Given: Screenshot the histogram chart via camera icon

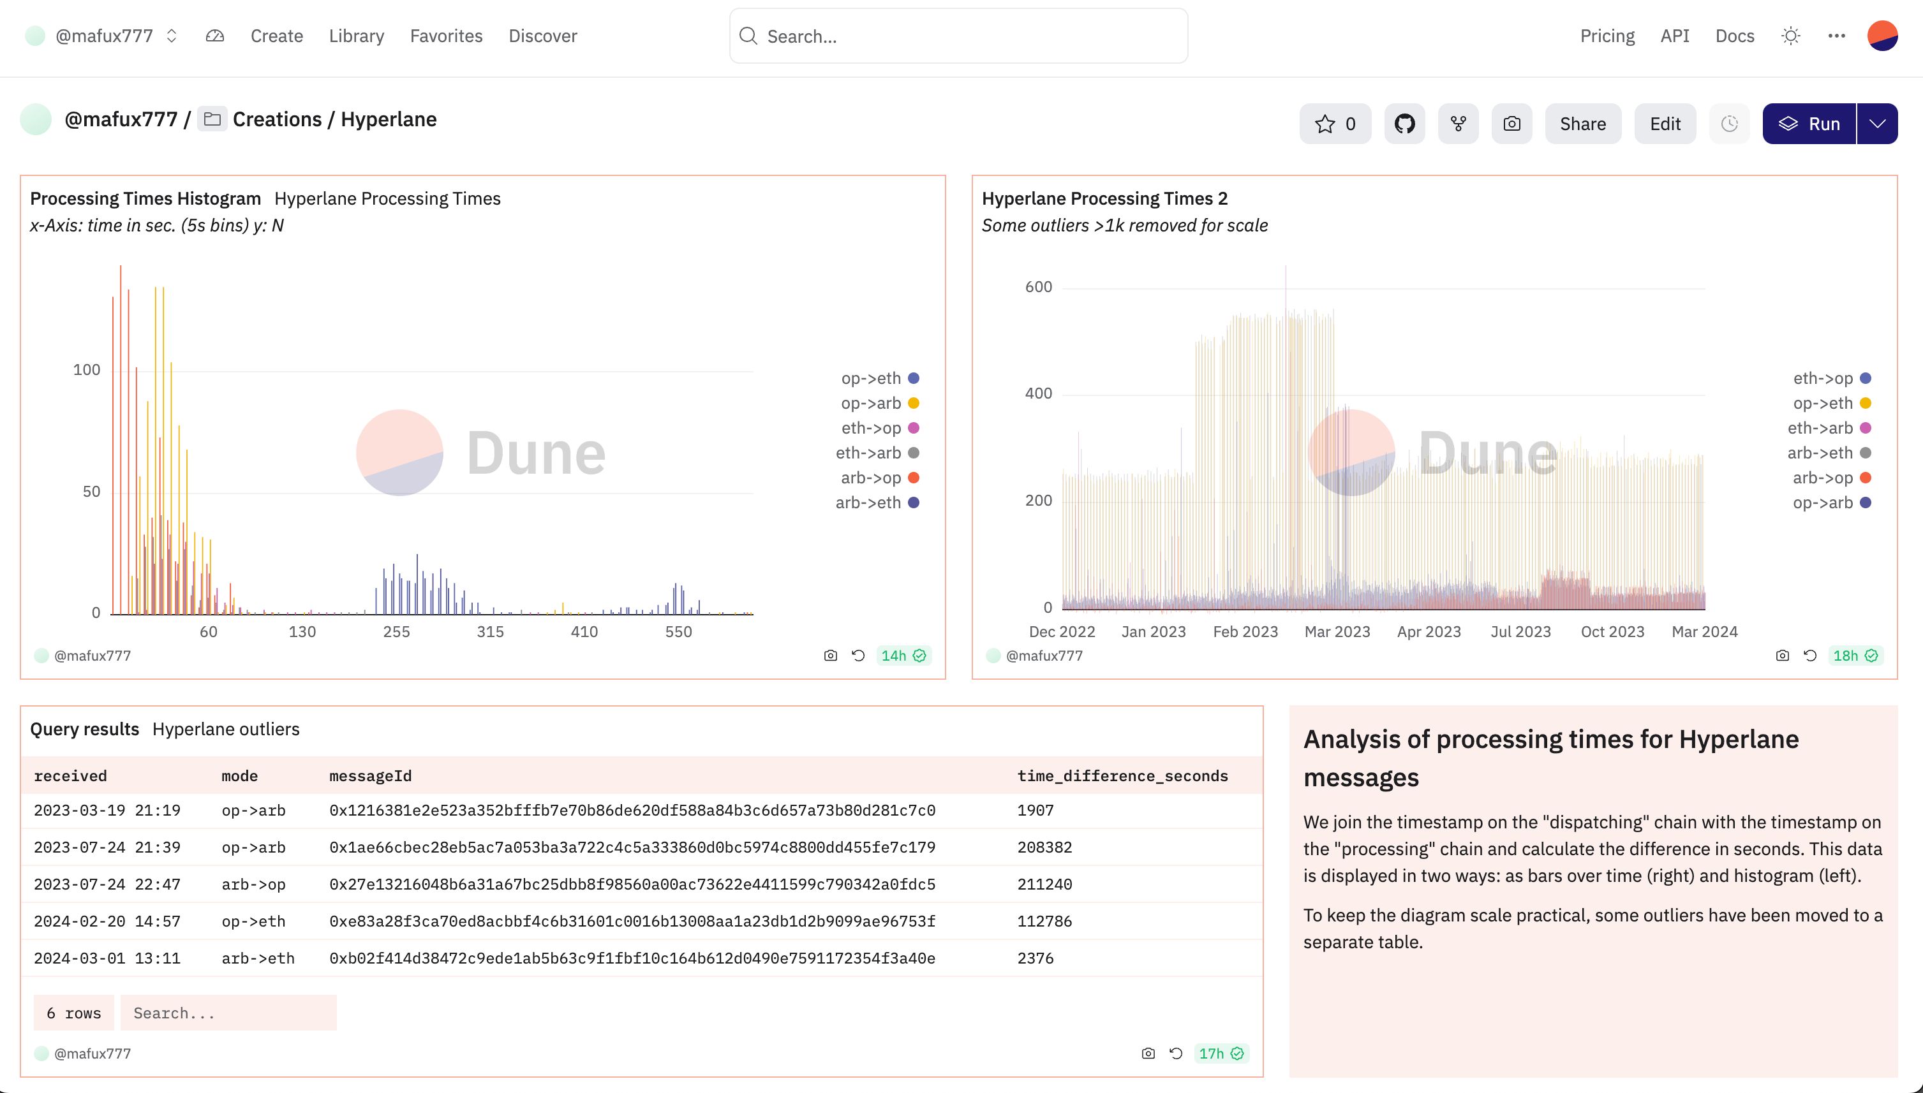Looking at the screenshot, I should click(831, 656).
